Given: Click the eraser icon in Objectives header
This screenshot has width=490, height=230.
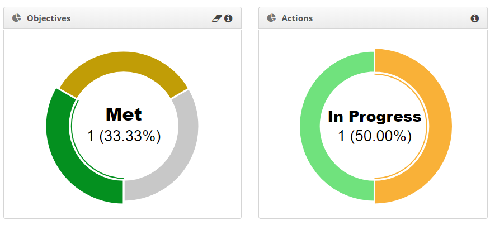Looking at the screenshot, I should (216, 18).
